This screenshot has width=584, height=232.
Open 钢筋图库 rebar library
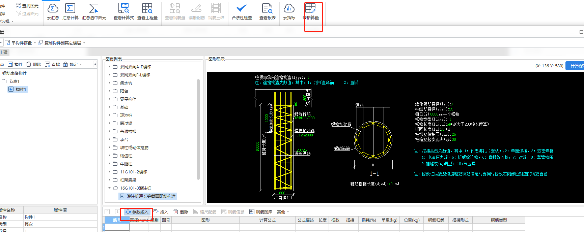pyautogui.click(x=261, y=212)
